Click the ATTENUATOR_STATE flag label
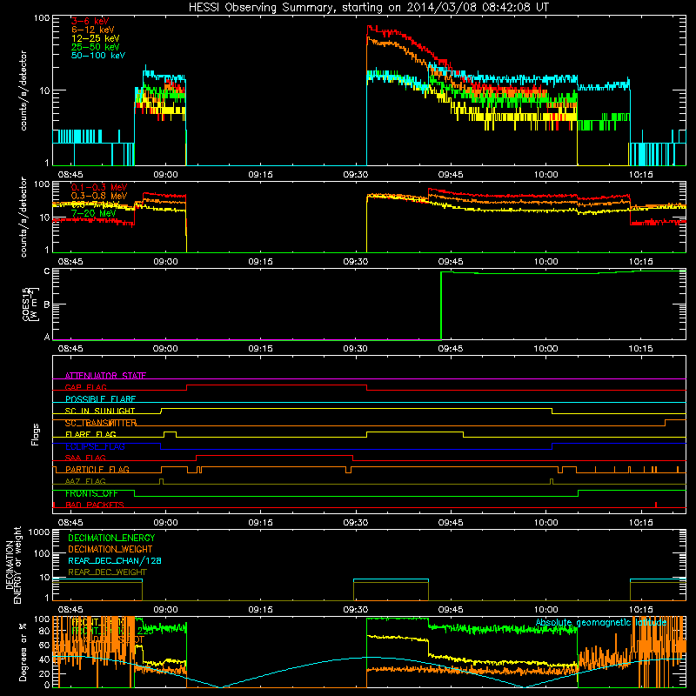 (x=105, y=376)
